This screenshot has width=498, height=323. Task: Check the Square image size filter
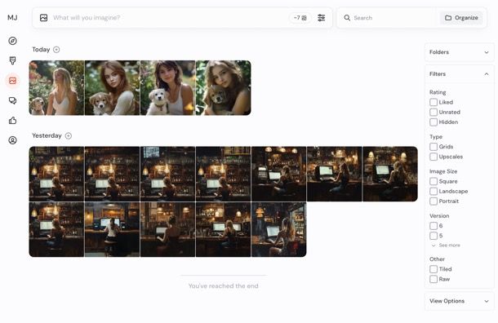pos(434,181)
